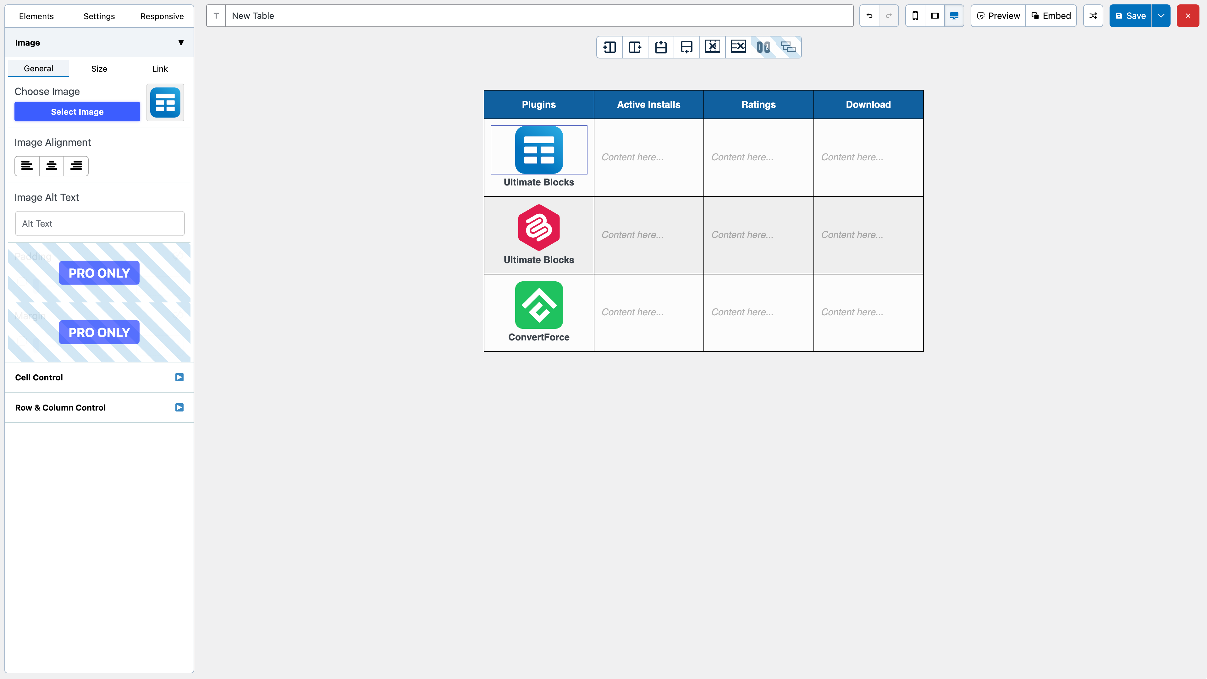Insert a row above using toolbar icon
The image size is (1207, 679).
pyautogui.click(x=661, y=47)
